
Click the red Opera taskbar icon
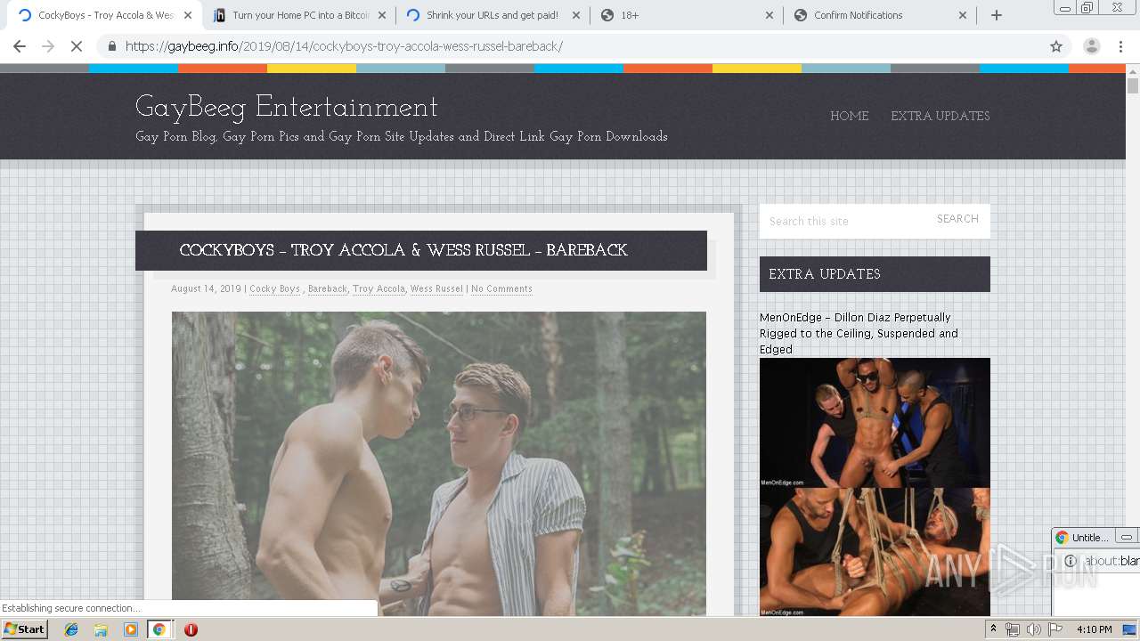pyautogui.click(x=191, y=629)
